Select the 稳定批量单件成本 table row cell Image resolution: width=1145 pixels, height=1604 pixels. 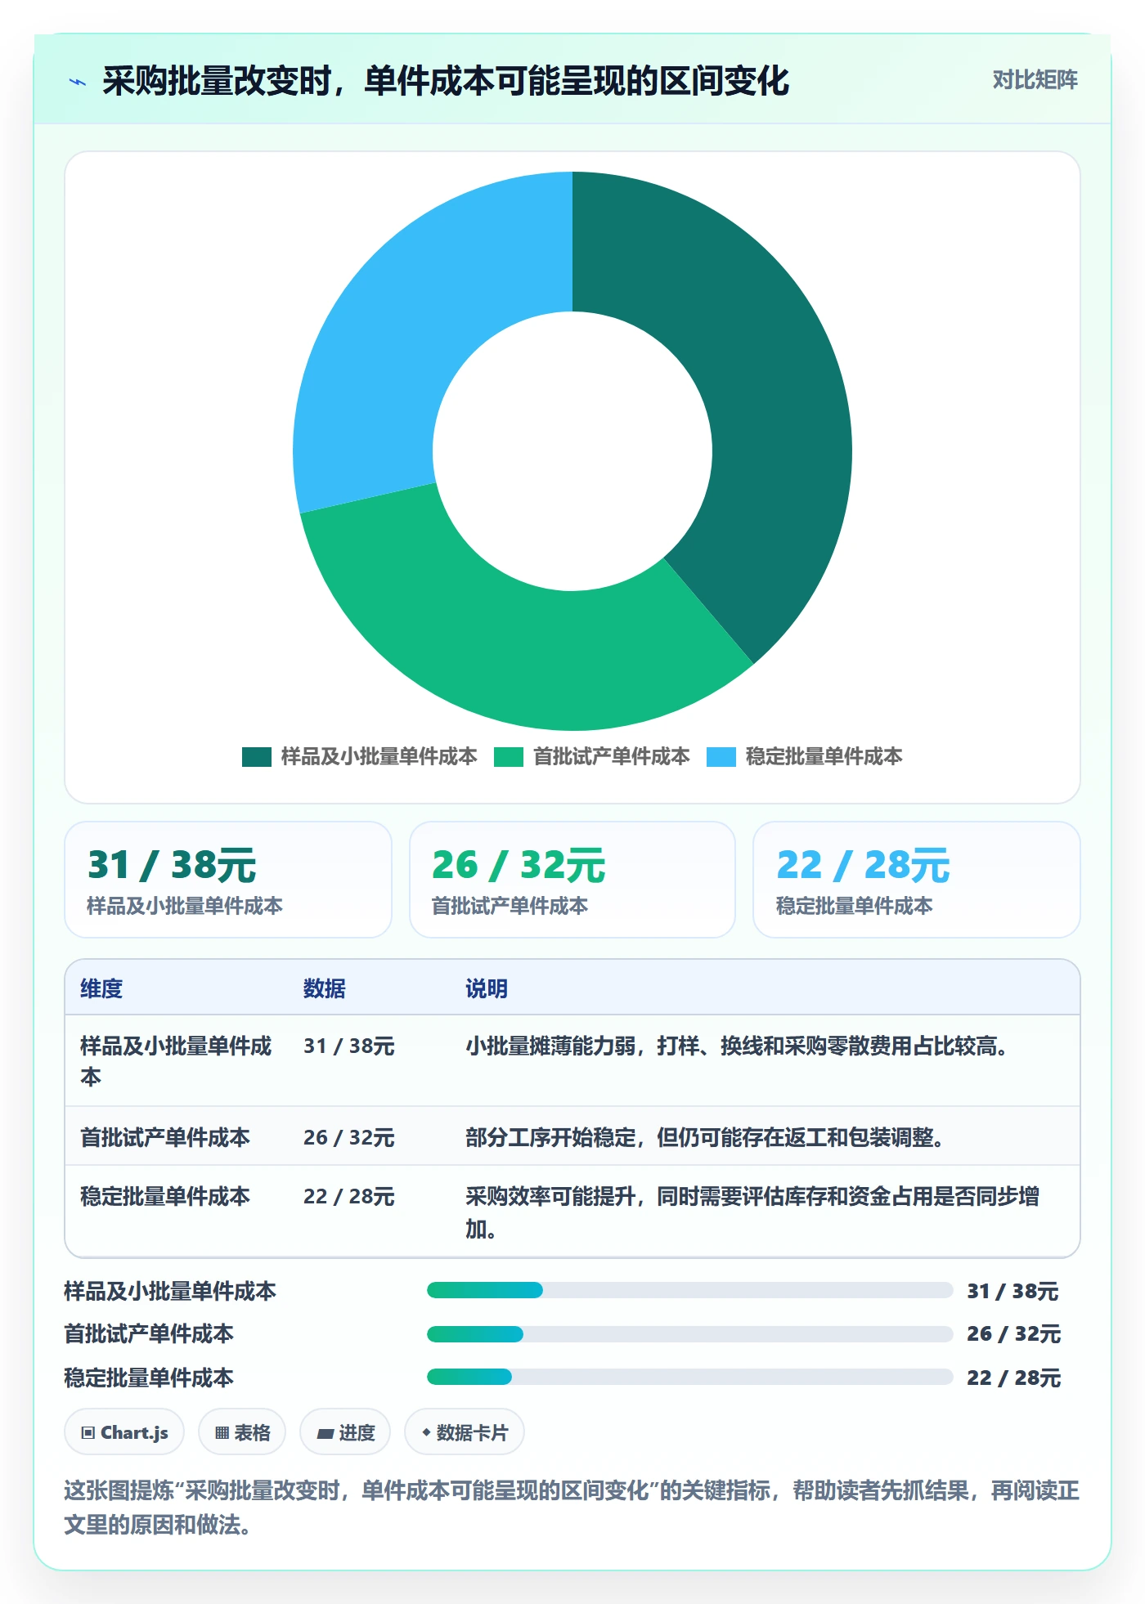tap(177, 1212)
